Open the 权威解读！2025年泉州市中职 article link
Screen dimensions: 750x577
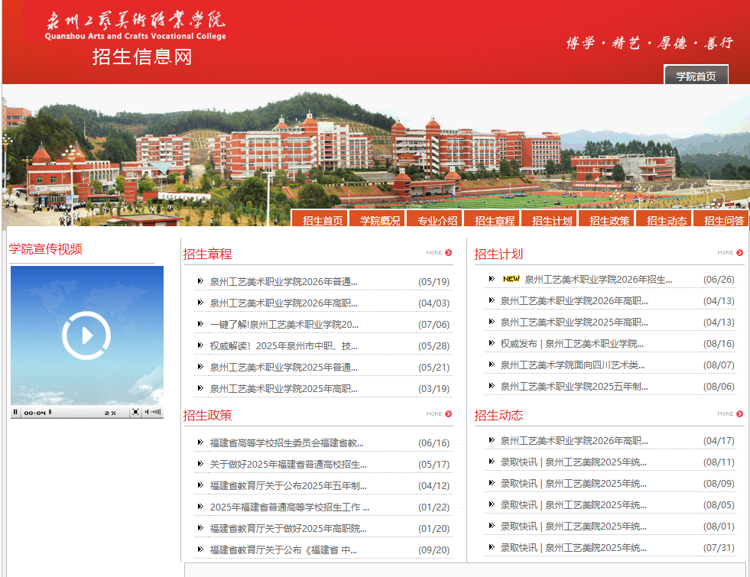[x=284, y=345]
